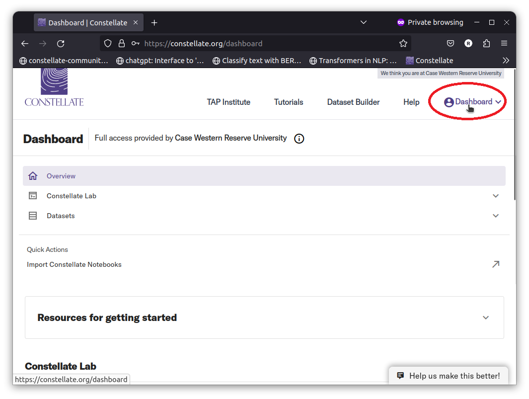
Task: Click the Constellate logo
Action: click(54, 87)
